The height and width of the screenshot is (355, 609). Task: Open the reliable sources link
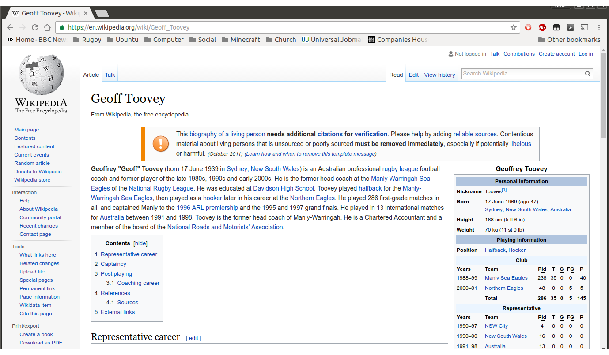coord(475,134)
